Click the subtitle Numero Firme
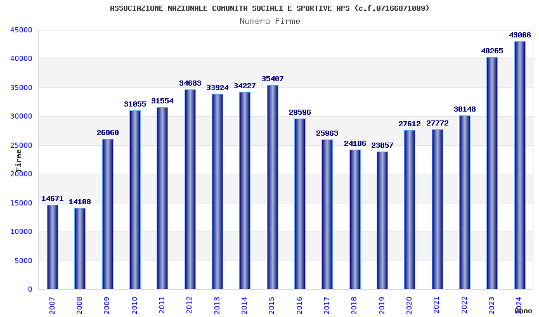 270,22
